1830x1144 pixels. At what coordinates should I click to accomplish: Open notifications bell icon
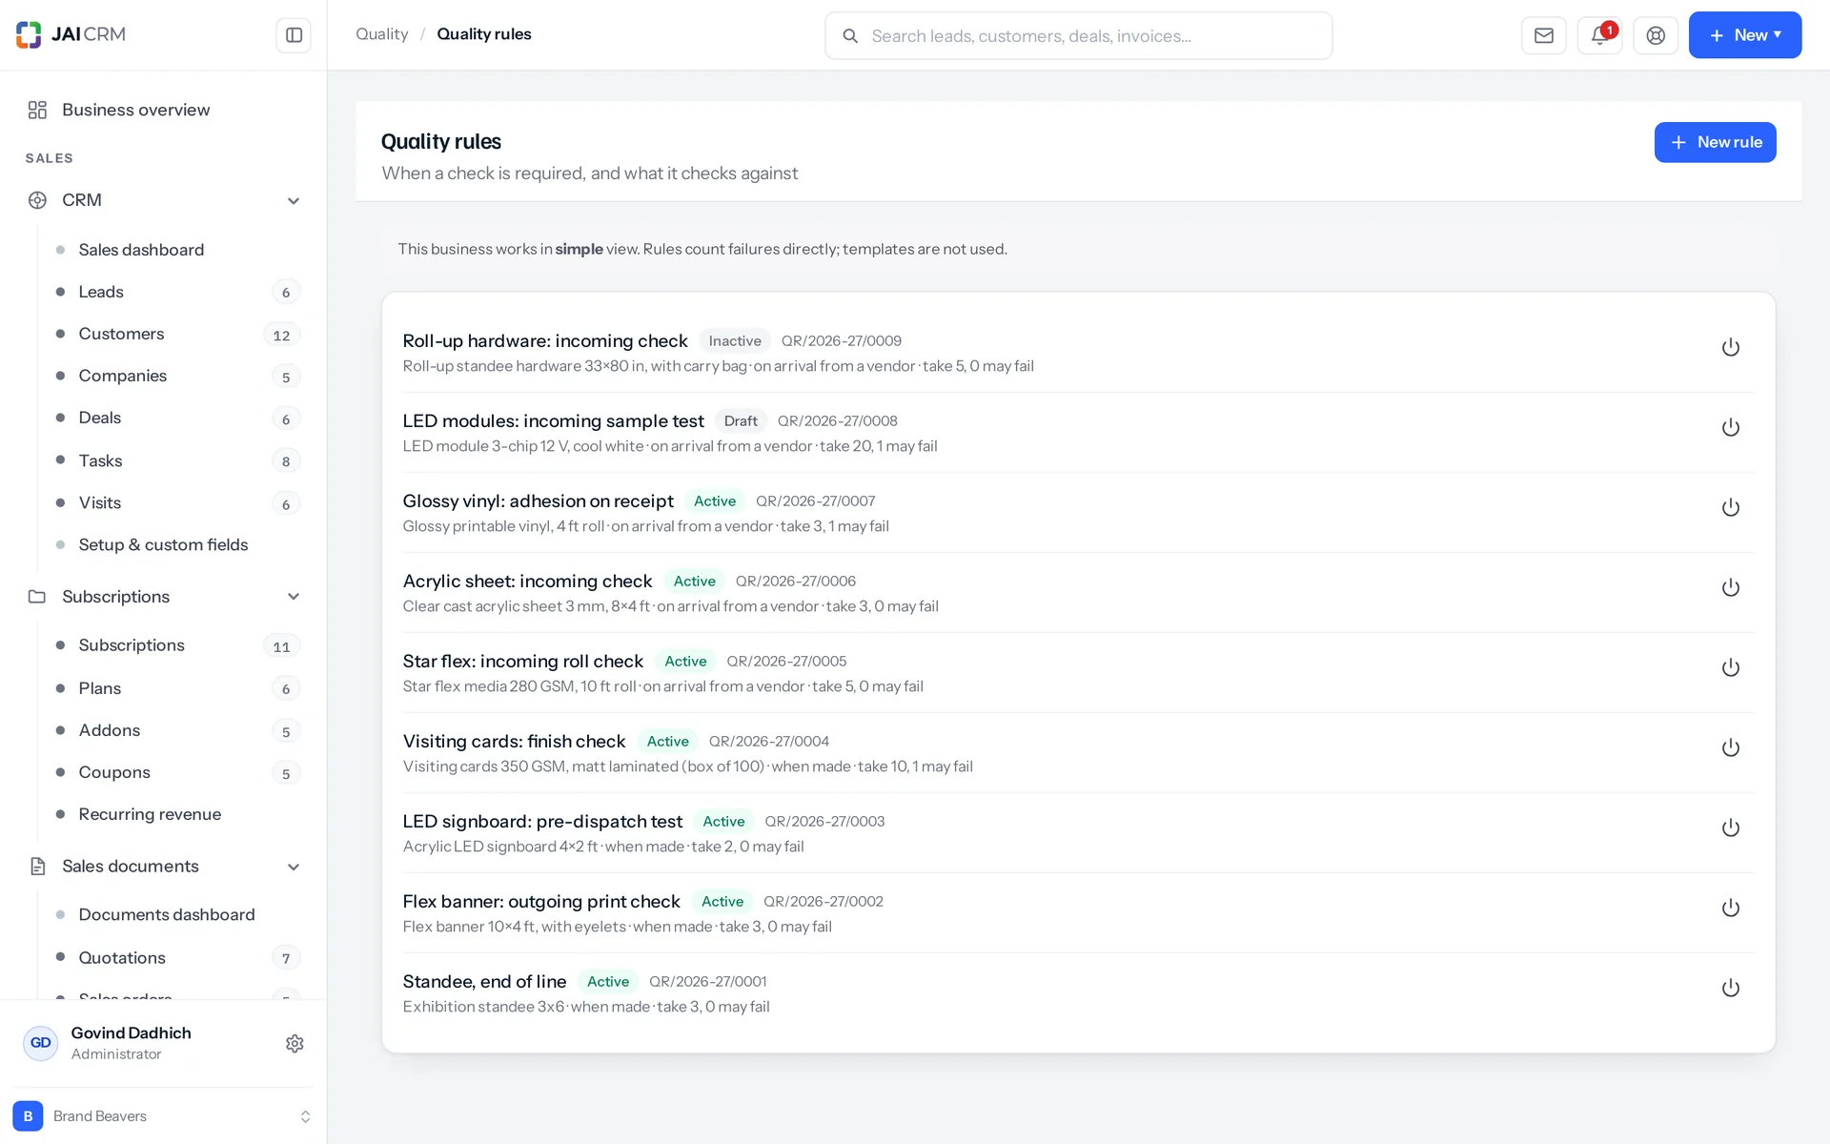coord(1599,35)
